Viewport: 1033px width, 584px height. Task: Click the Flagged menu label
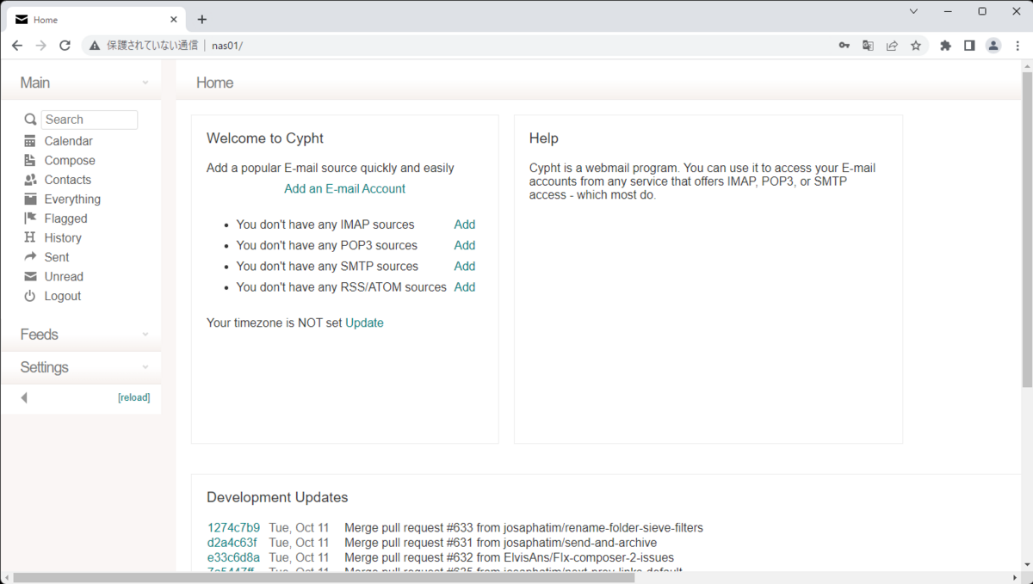(66, 218)
